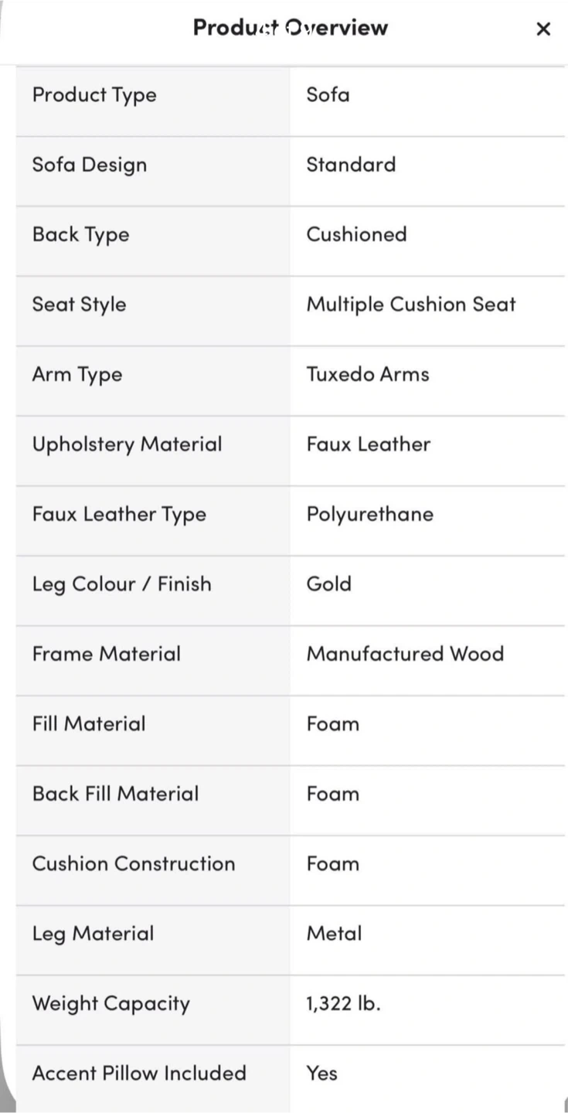Select the Back Type Cushioned value
The height and width of the screenshot is (1113, 568).
click(x=356, y=234)
